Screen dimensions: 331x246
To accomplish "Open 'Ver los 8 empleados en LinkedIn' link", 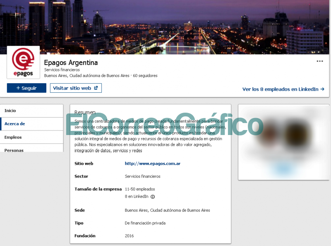I will tap(283, 89).
